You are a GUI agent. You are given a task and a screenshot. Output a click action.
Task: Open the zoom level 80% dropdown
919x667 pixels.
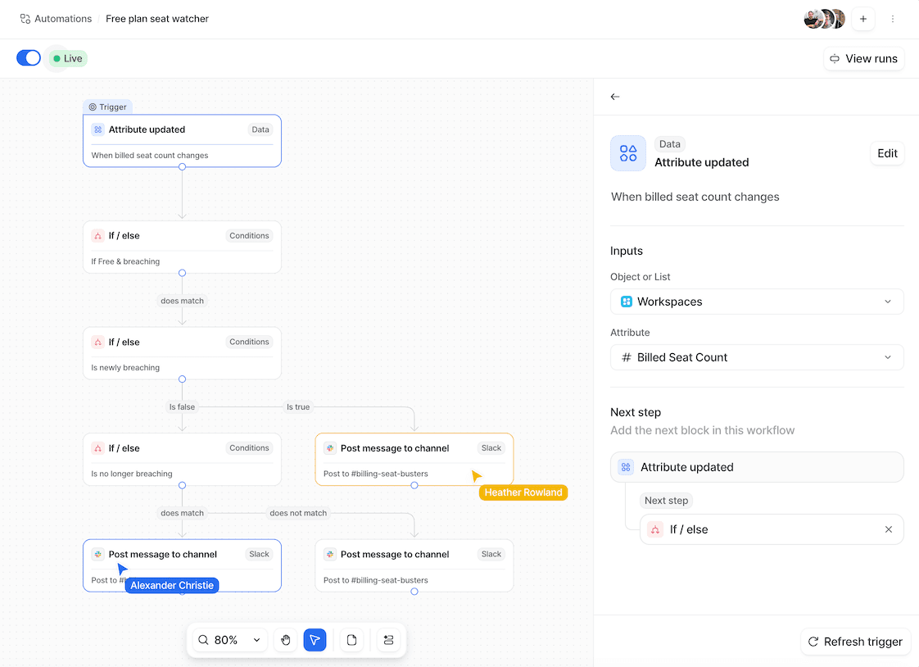238,640
